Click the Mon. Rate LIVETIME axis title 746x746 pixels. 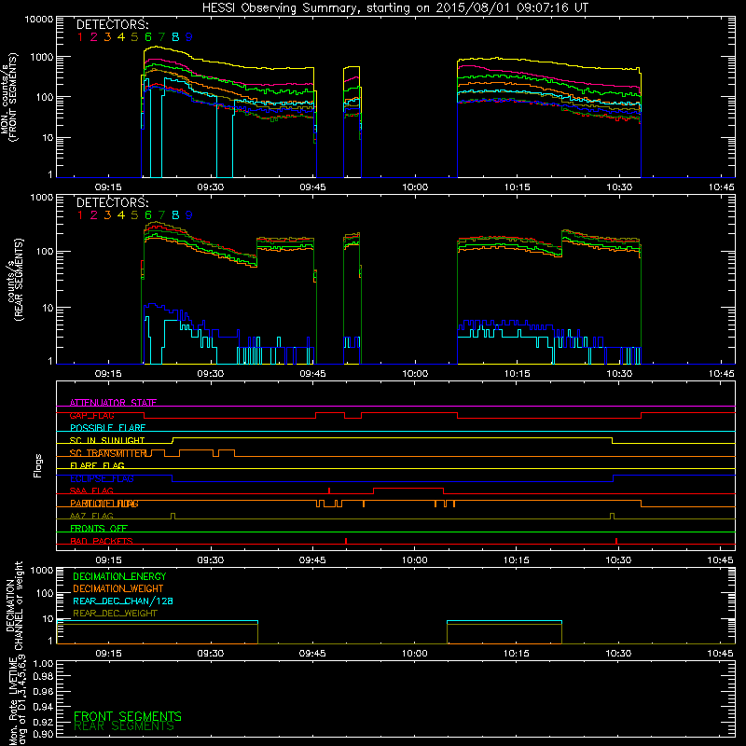click(17, 699)
